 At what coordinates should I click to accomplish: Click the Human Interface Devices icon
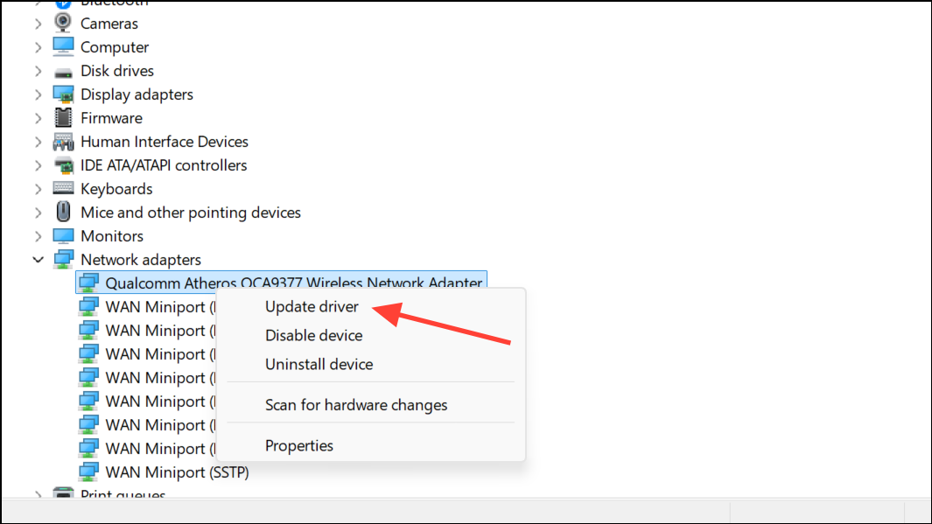(63, 142)
